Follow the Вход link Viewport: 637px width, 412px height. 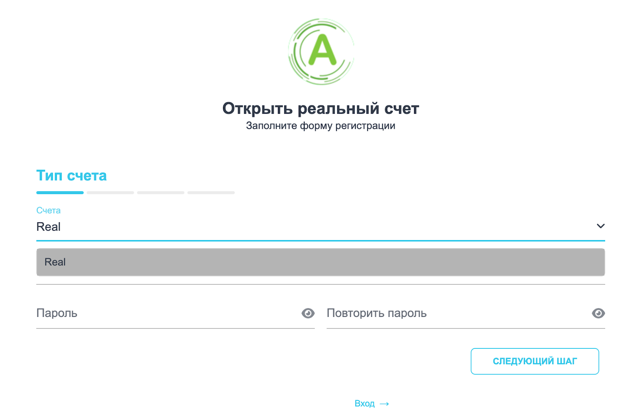point(364,403)
